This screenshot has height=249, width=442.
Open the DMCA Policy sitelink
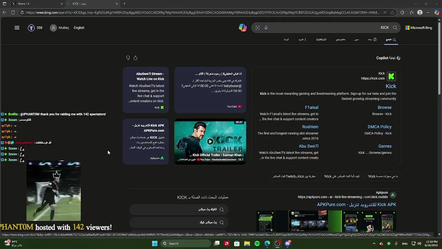(x=379, y=127)
